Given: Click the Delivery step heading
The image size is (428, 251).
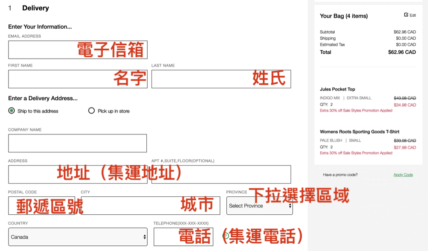Looking at the screenshot, I should (36, 8).
